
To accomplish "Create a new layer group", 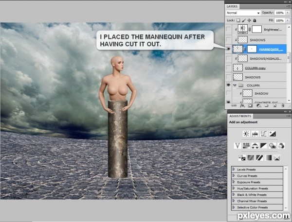I will pos(267,105).
